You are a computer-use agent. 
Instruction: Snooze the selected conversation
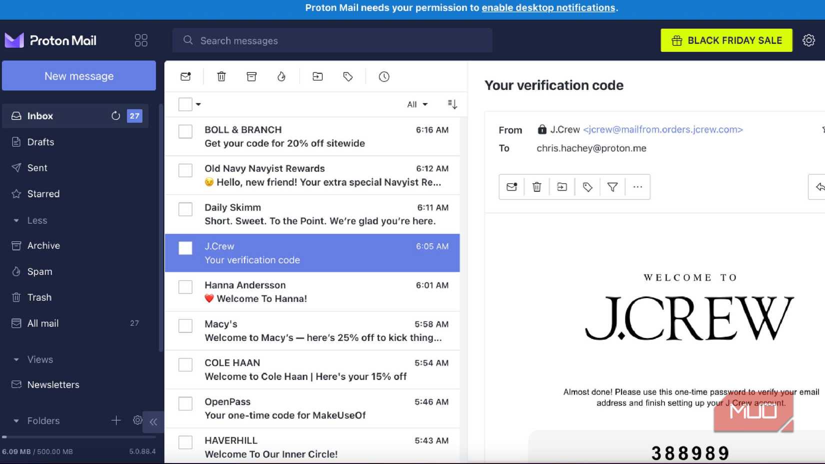tap(384, 76)
